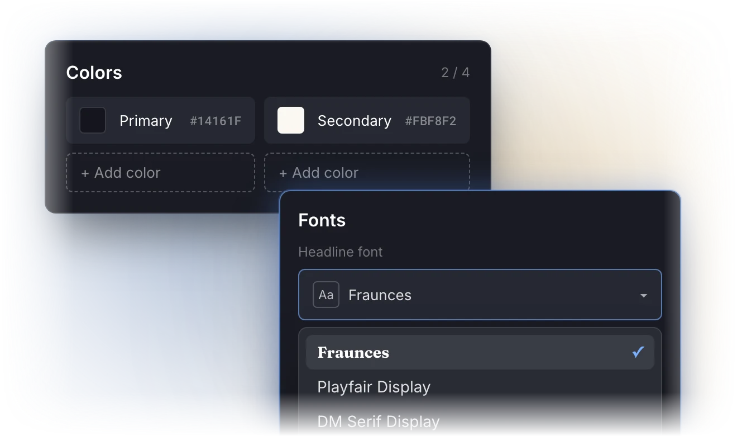737x436 pixels.
Task: Click hex value #14161F
Action: 216,121
